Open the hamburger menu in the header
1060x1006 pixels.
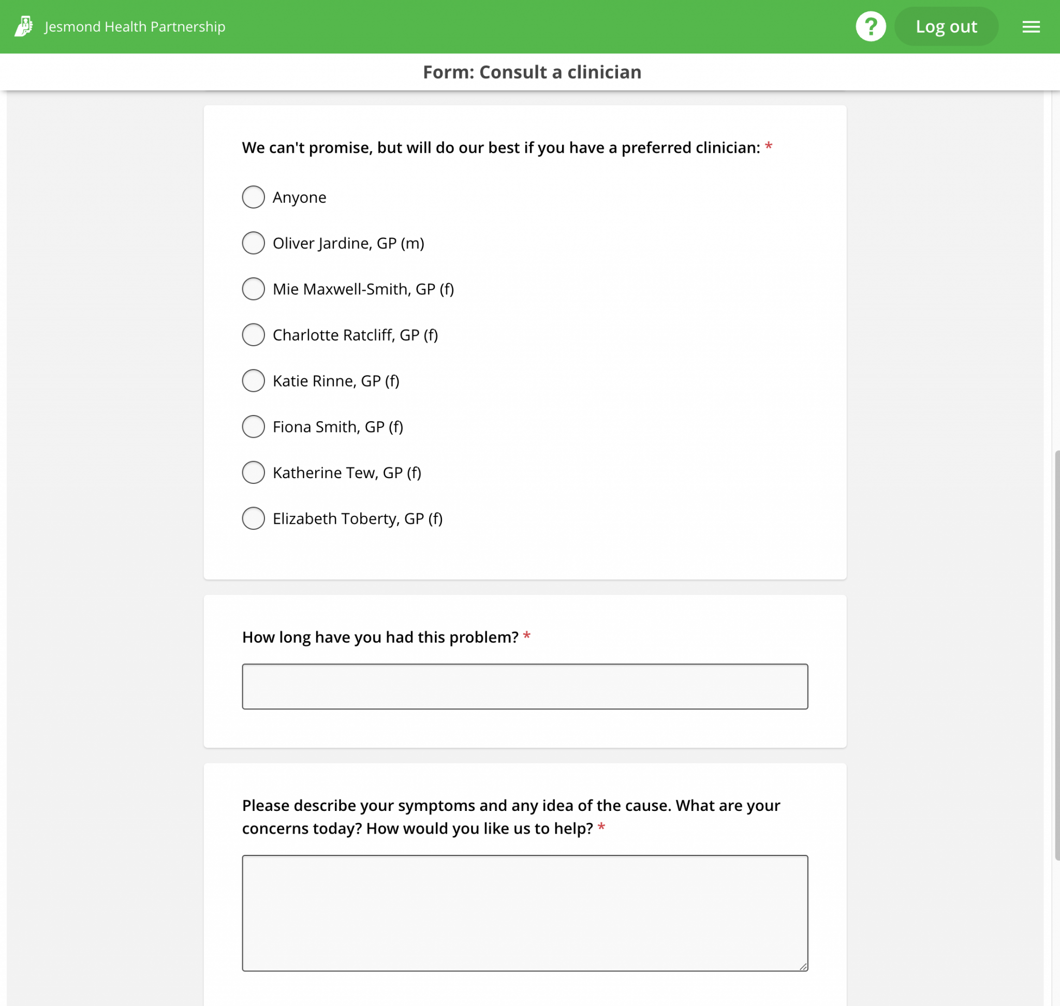point(1030,26)
